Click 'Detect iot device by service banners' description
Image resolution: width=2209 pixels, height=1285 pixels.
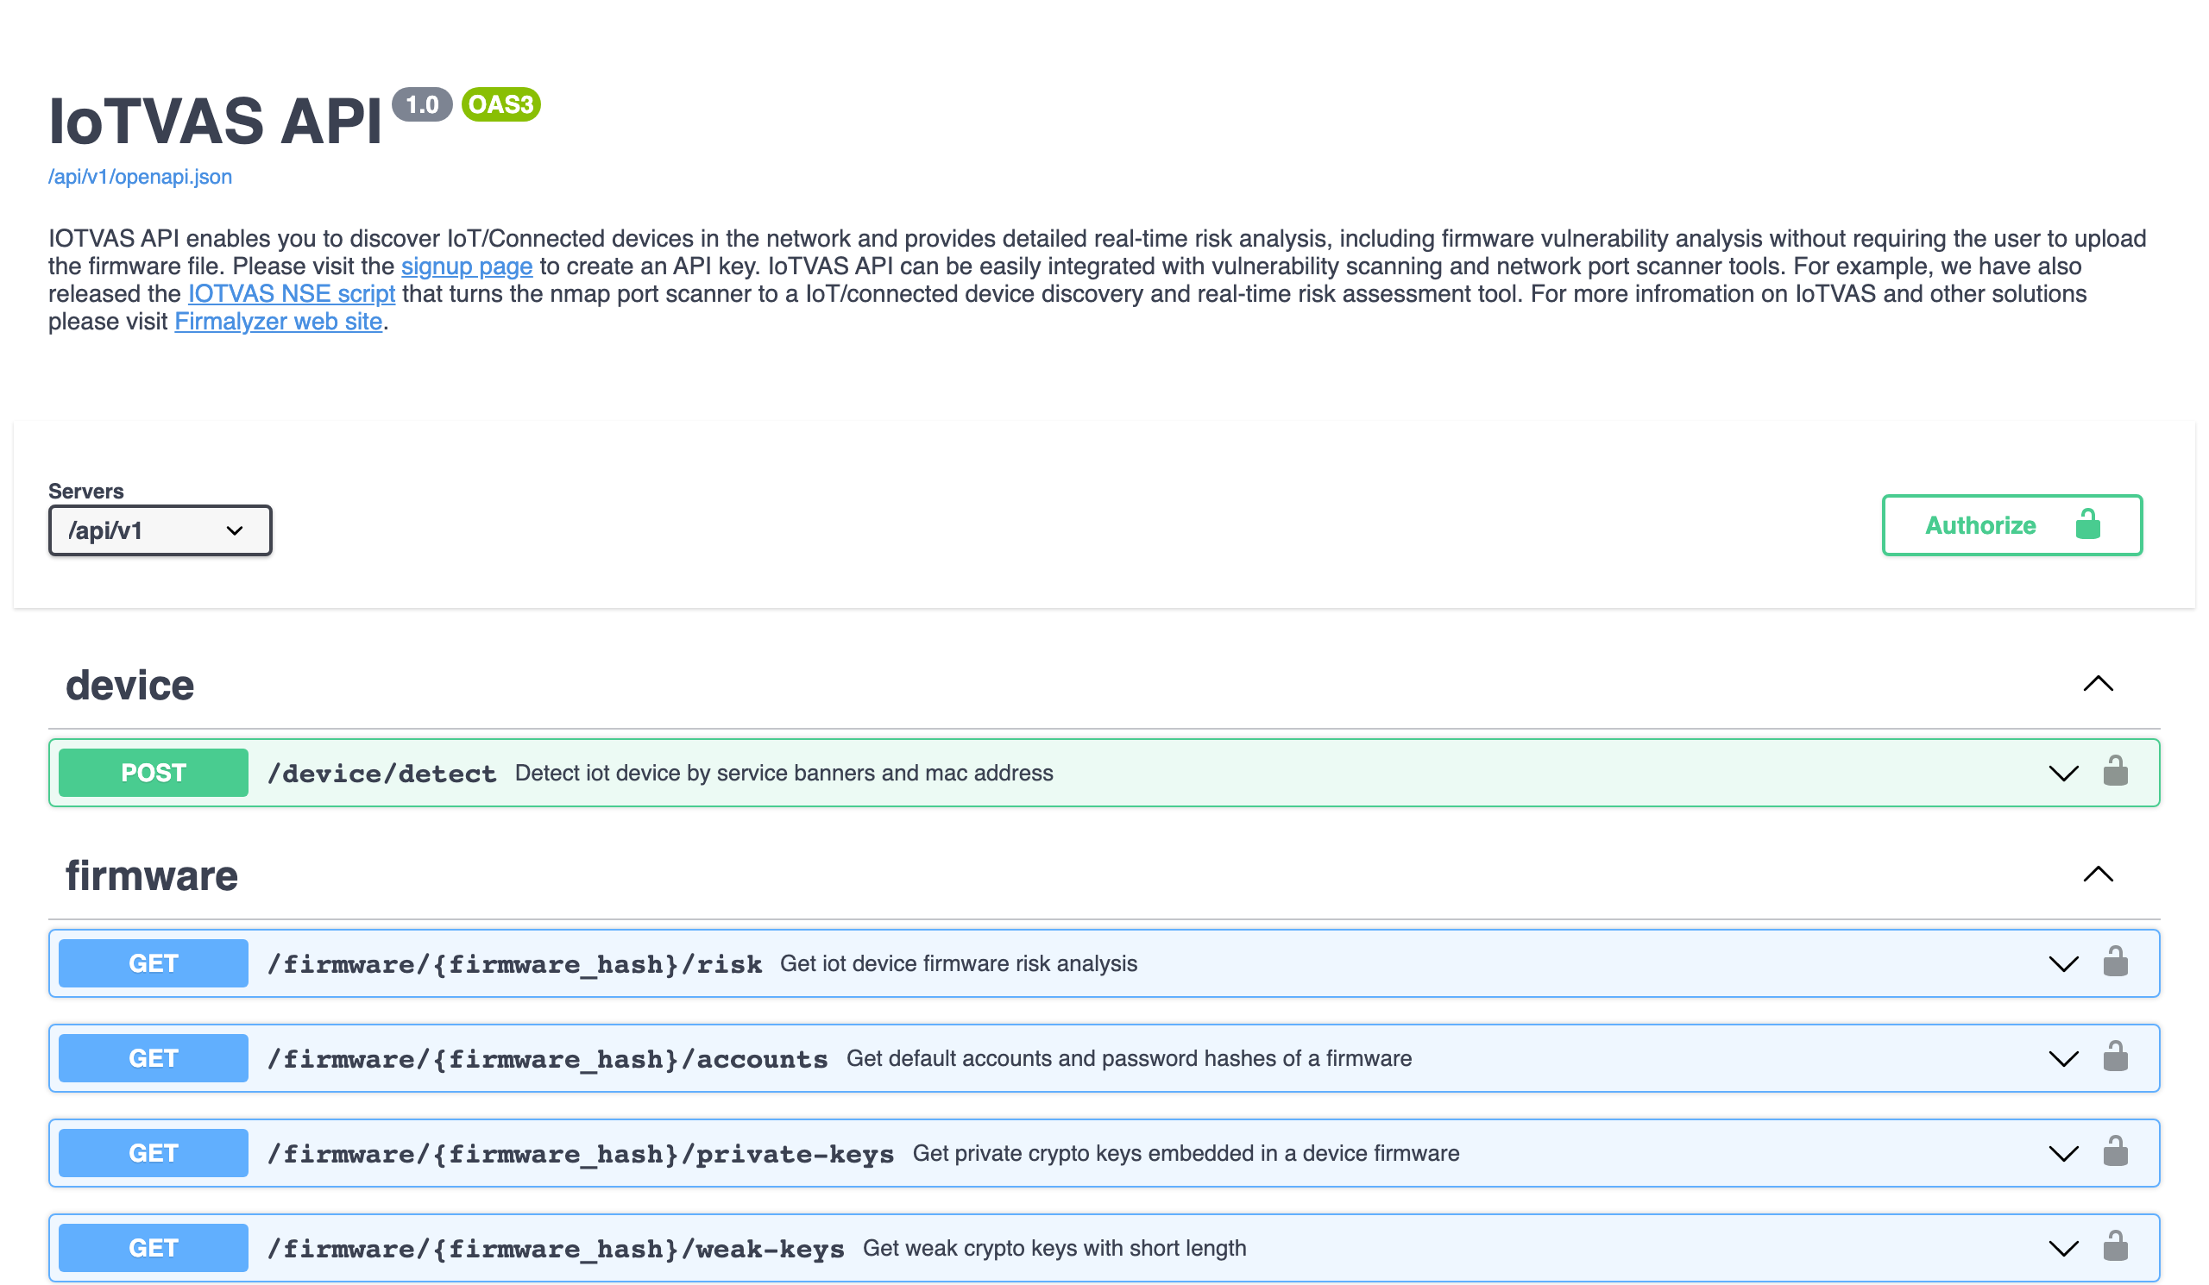(784, 773)
